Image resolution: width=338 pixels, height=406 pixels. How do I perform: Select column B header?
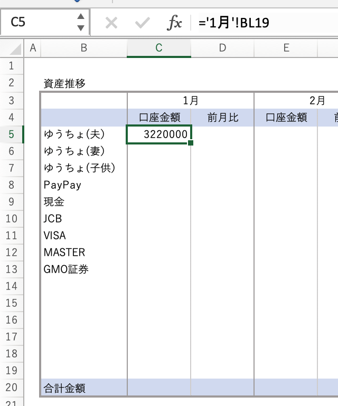(83, 48)
